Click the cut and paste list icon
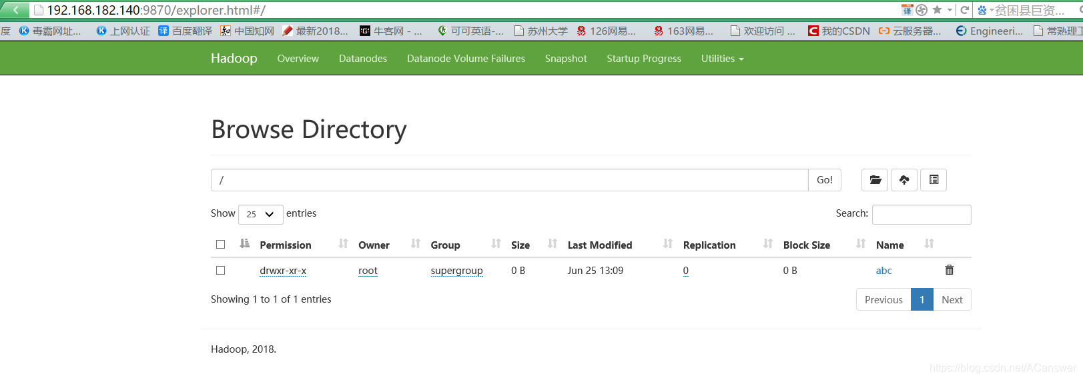Screen dimensions: 1083x380 tap(934, 180)
